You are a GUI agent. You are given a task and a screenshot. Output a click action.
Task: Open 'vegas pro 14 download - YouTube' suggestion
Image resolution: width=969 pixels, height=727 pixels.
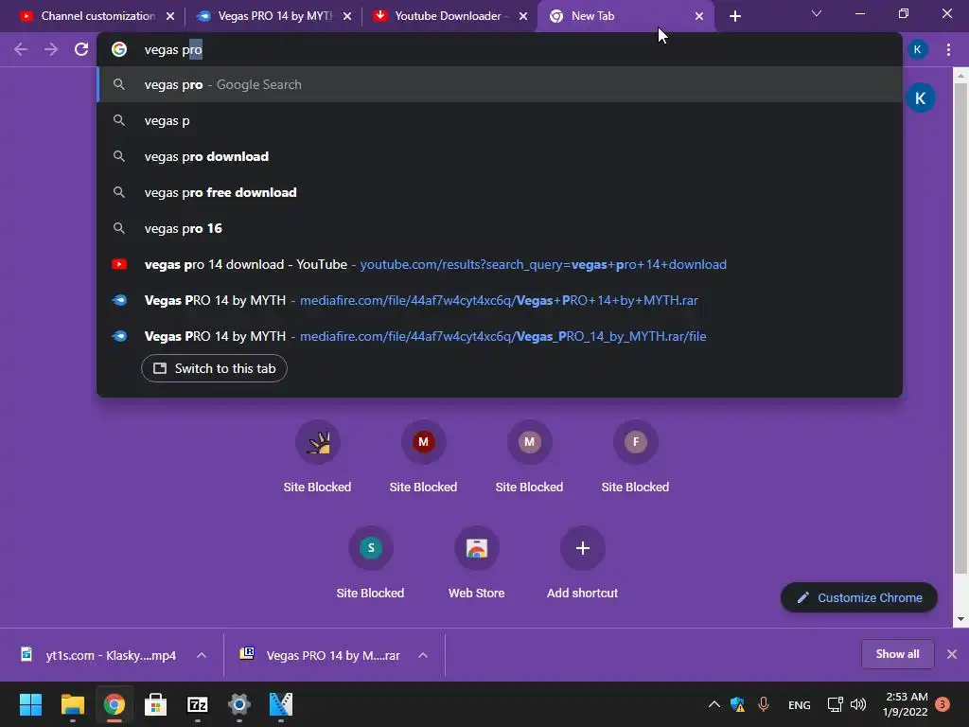[x=500, y=265]
